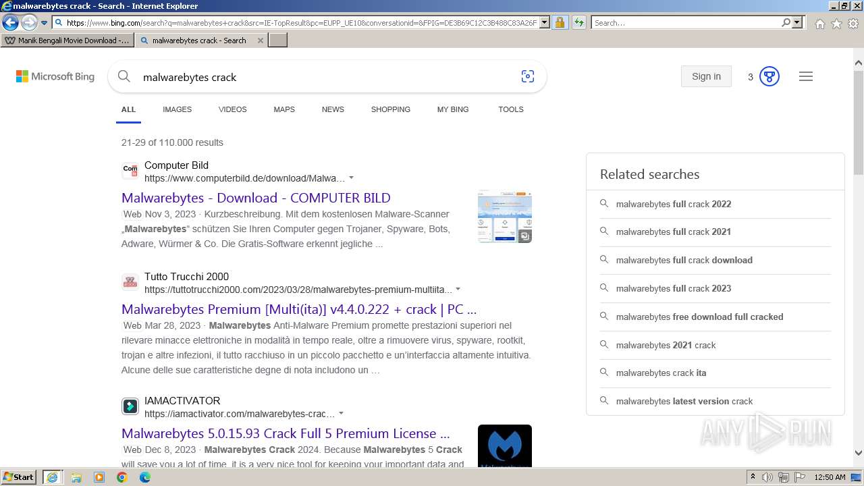Open Malwarebytes - Download - COMPUTER BILD link
The width and height of the screenshot is (864, 486).
(x=256, y=198)
